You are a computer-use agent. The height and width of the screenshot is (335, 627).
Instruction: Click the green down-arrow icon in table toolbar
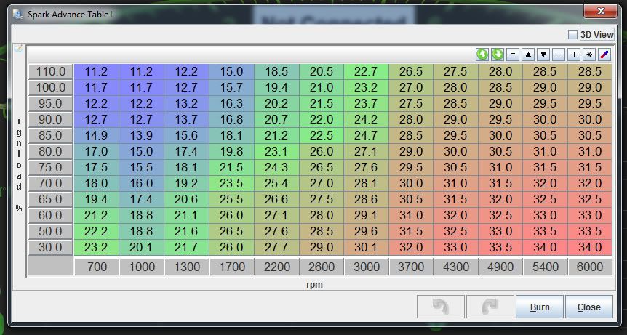click(x=498, y=55)
